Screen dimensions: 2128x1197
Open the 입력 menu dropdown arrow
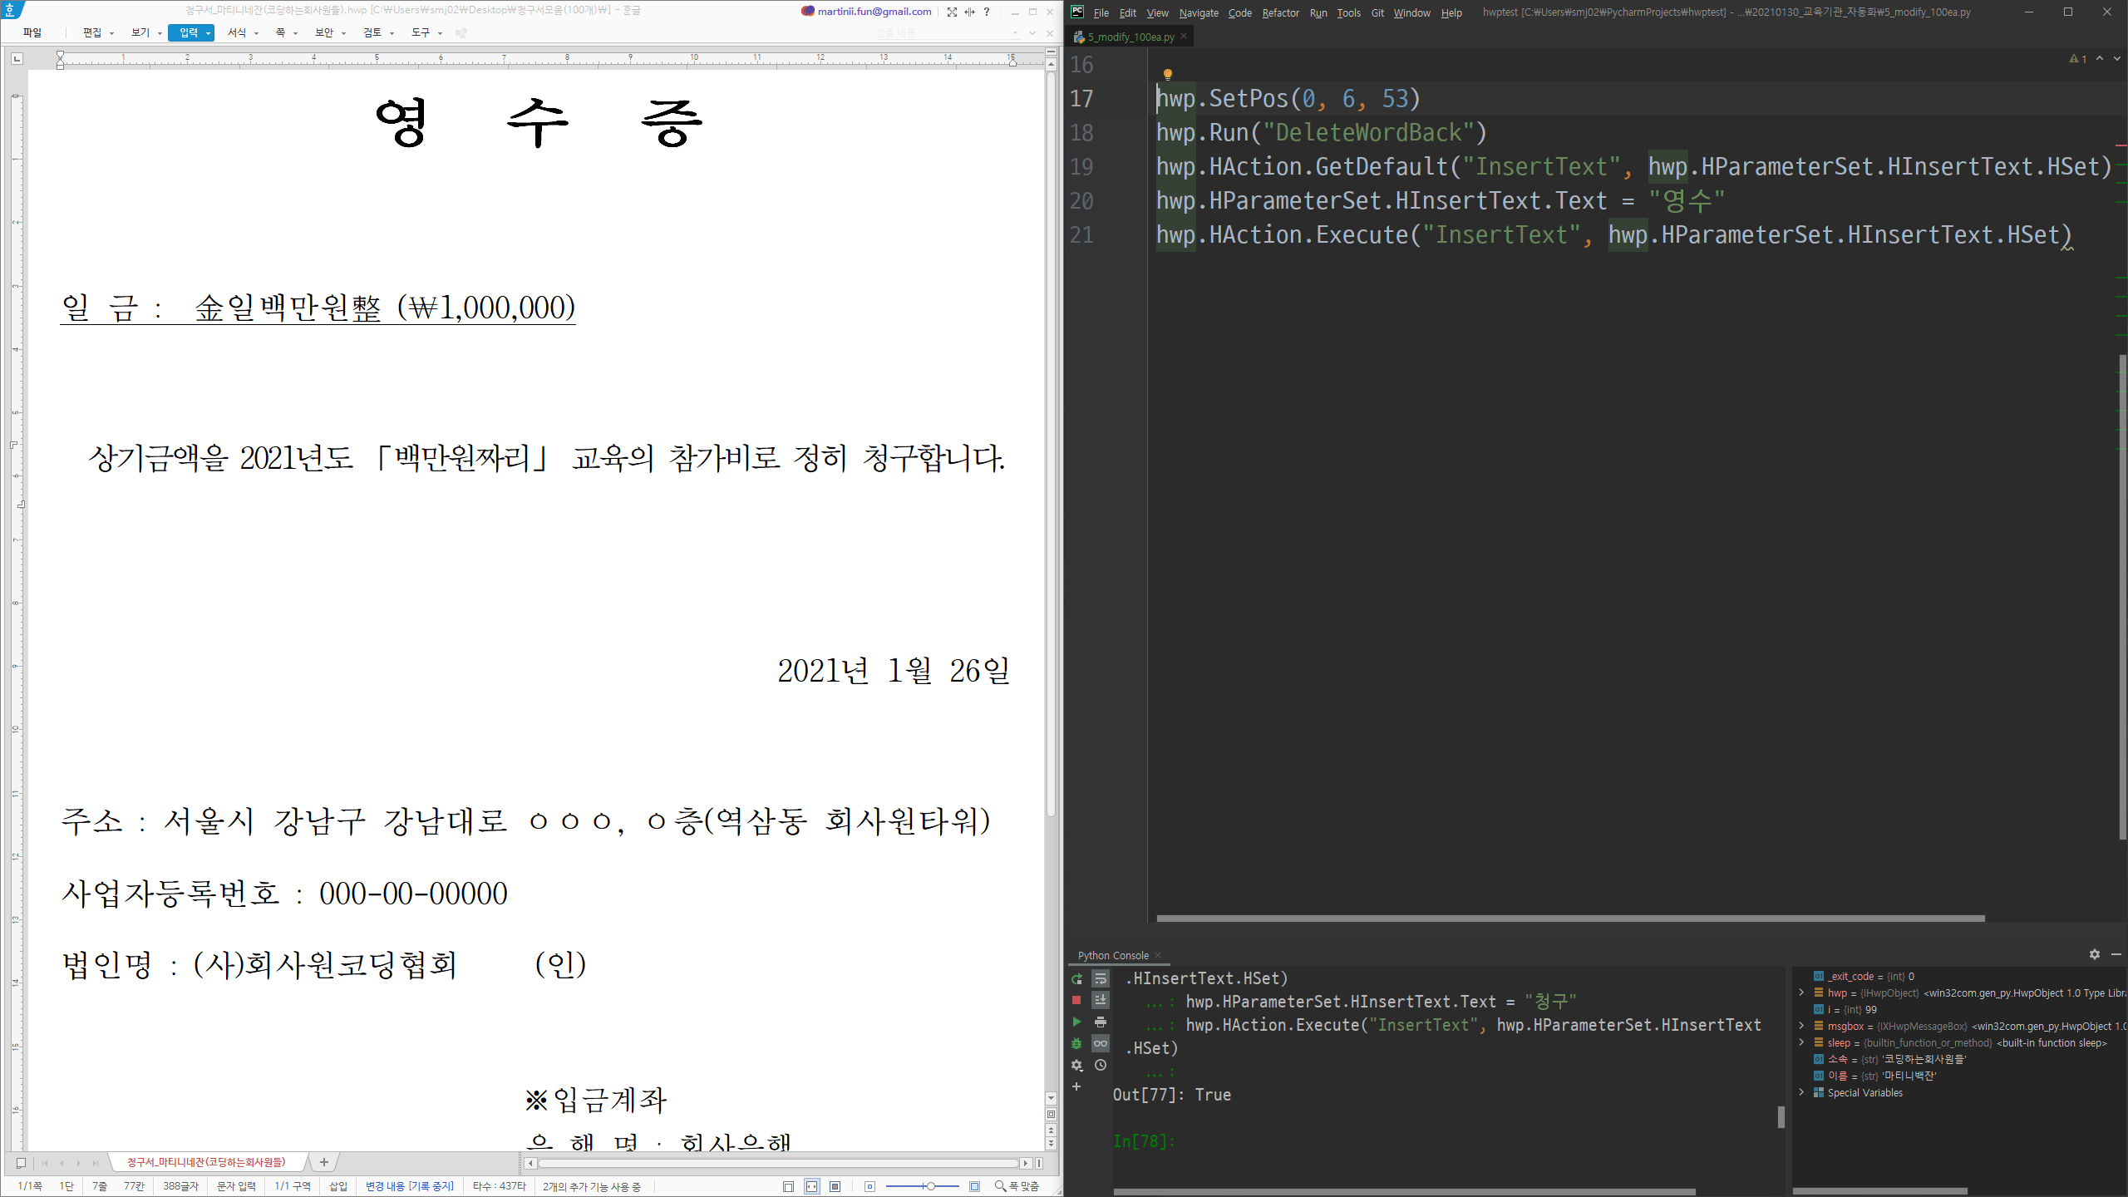tap(208, 33)
